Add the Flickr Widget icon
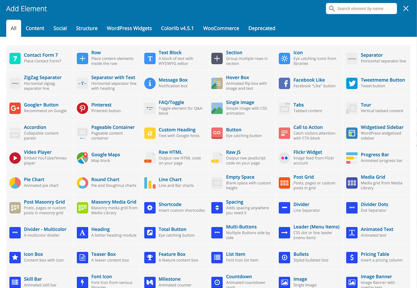This screenshot has height=288, width=417. click(285, 158)
